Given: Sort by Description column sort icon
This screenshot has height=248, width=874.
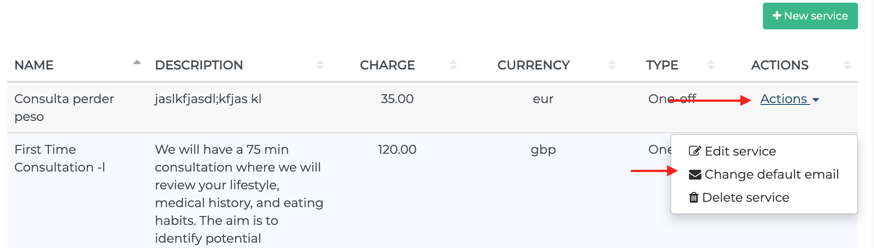Looking at the screenshot, I should click(320, 65).
